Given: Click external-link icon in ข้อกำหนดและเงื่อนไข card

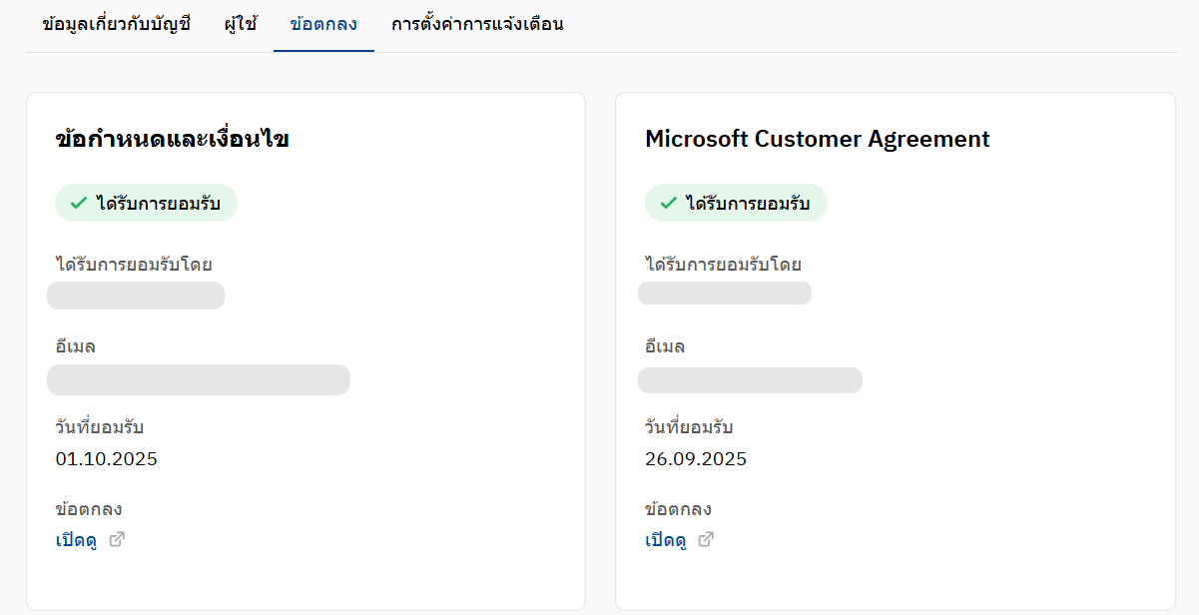Looking at the screenshot, I should click(x=117, y=540).
